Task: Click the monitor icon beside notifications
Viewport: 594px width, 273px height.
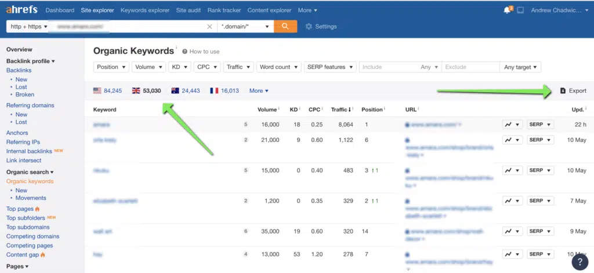Action: click(x=520, y=10)
